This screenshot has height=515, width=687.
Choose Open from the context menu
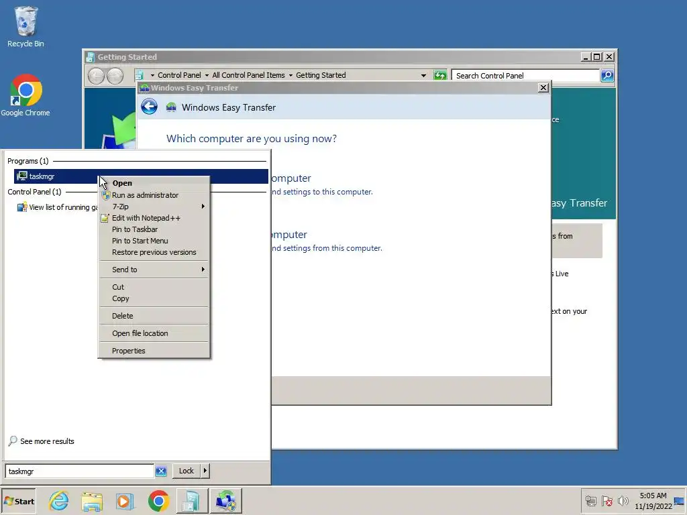[x=154, y=183]
